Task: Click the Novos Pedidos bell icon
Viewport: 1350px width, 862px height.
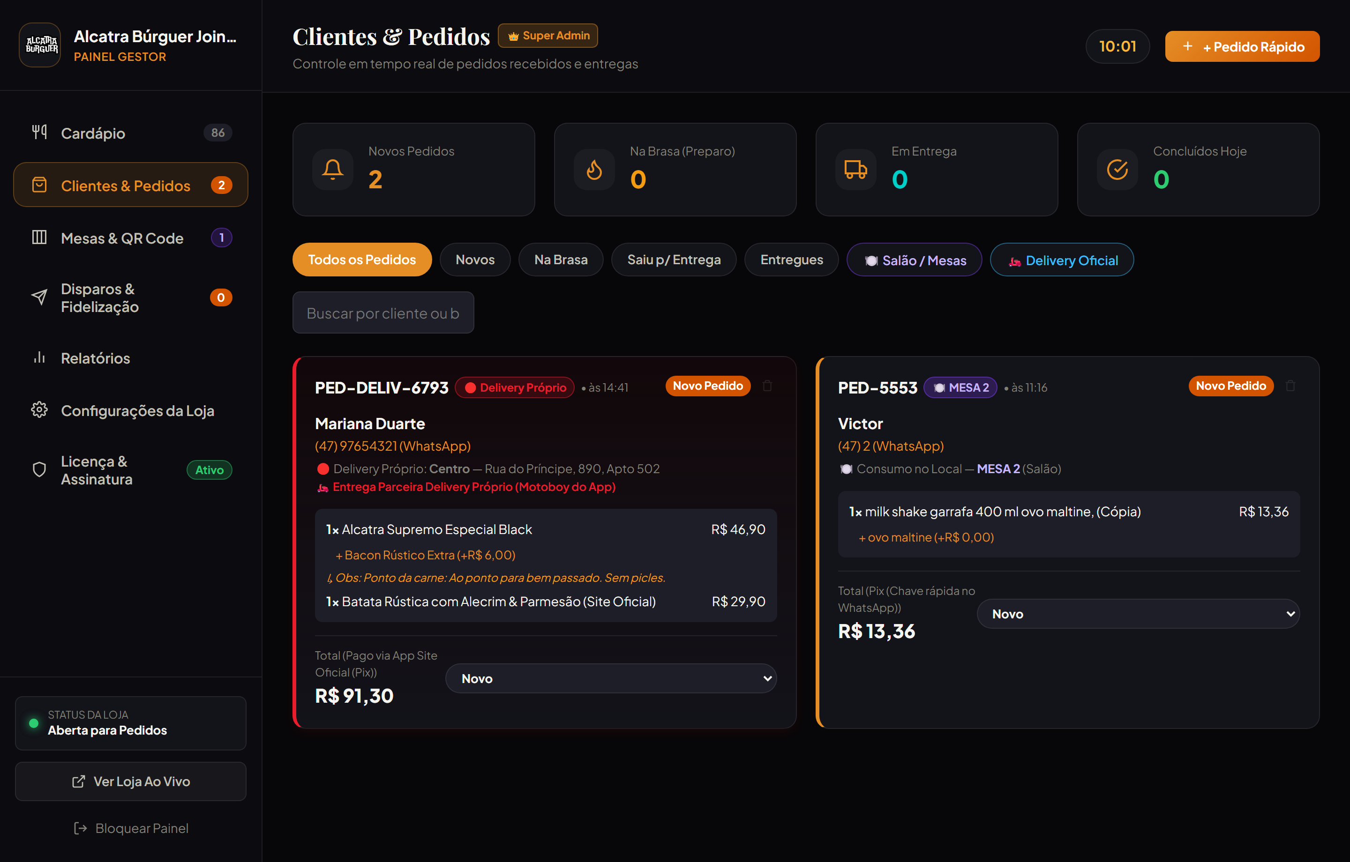Action: 332,169
